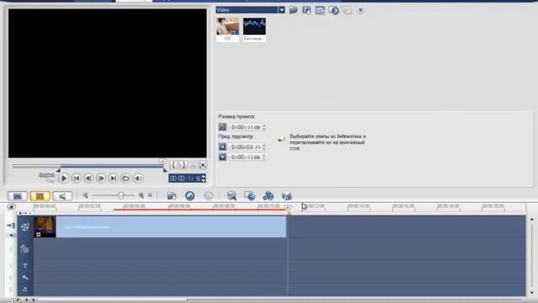The image size is (538, 303).
Task: Click the chapter point button left of the ruler
Action: point(11,207)
